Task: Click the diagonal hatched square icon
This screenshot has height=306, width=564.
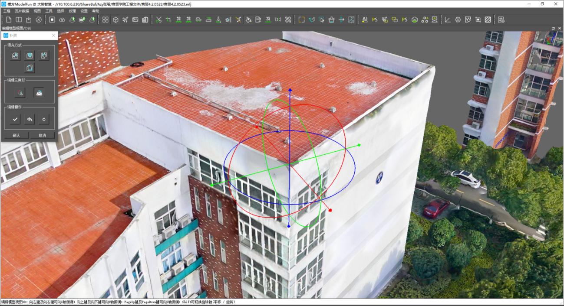Action: [x=488, y=20]
